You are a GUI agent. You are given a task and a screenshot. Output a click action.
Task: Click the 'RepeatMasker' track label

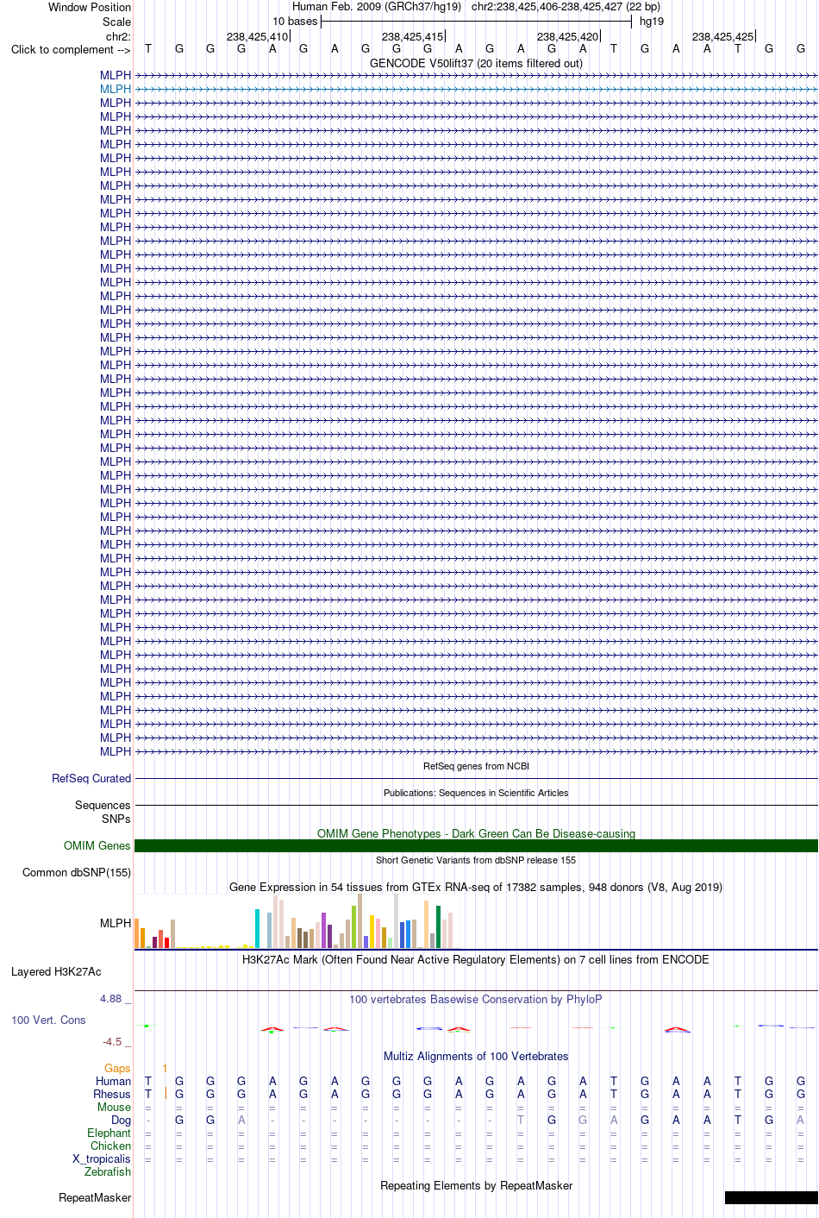(95, 1197)
